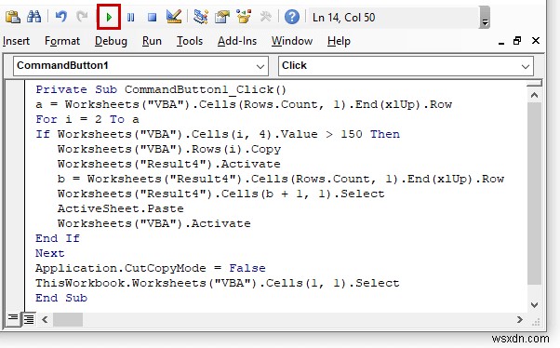This screenshot has height=348, width=560.
Task: Open Object Browser icon
Action: coord(244,17)
